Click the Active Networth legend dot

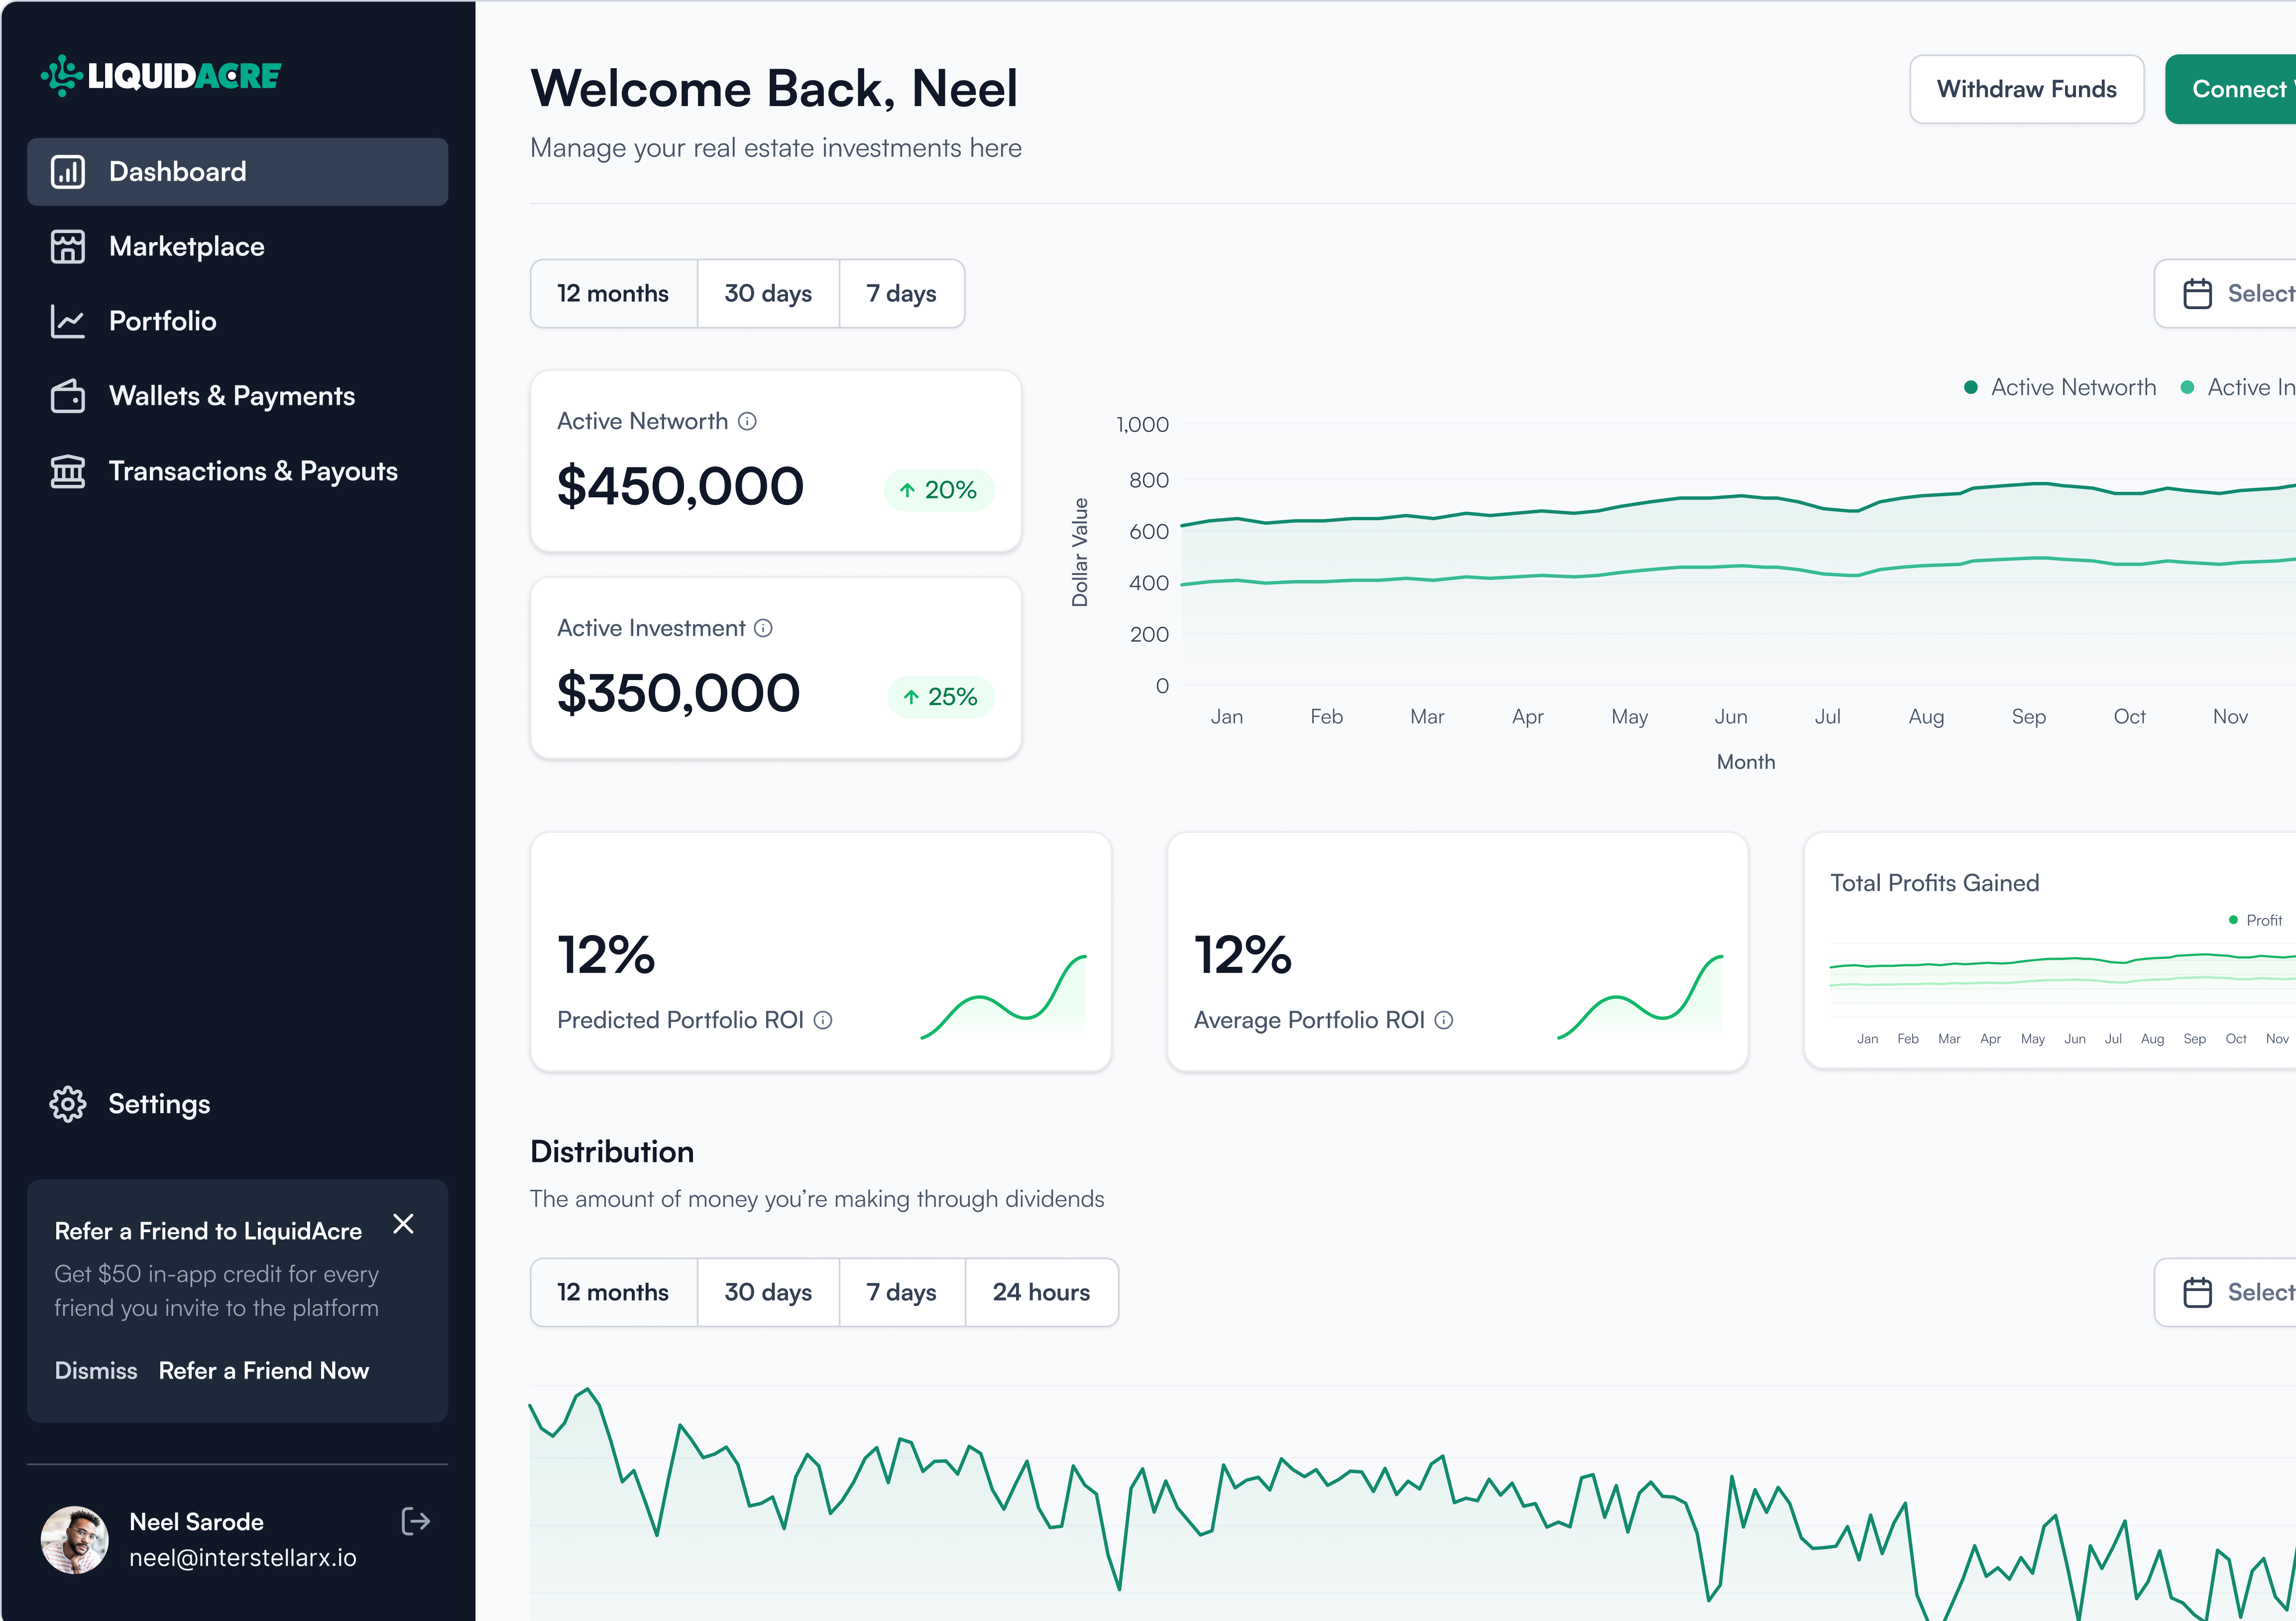click(1971, 386)
